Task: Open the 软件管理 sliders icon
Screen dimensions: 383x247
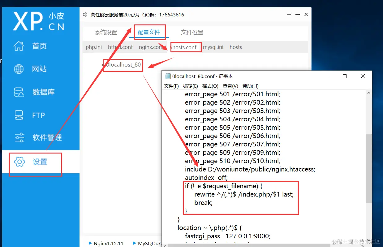Action: (19, 137)
